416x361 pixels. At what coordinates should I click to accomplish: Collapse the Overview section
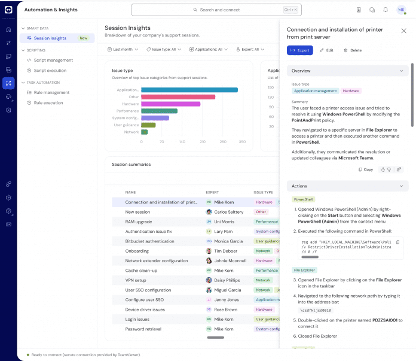click(x=402, y=71)
